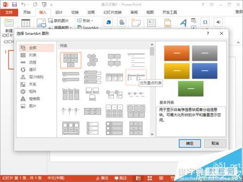
Task: Select the Square Accent List (方形重点列表) layout
Action: pos(136,77)
